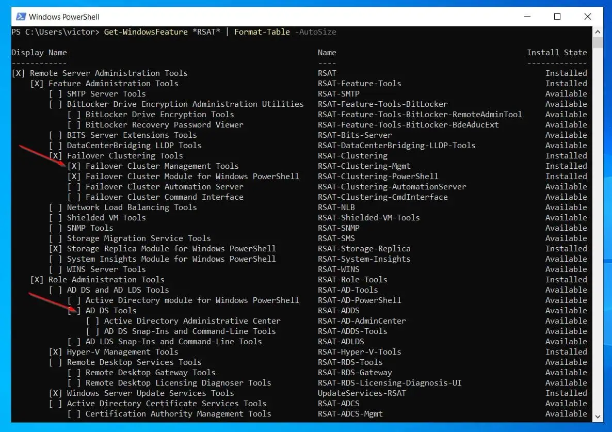Click AD LDS Snap-Ins and Command-Line Tools
Screen dimensions: 612x432
coord(174,342)
